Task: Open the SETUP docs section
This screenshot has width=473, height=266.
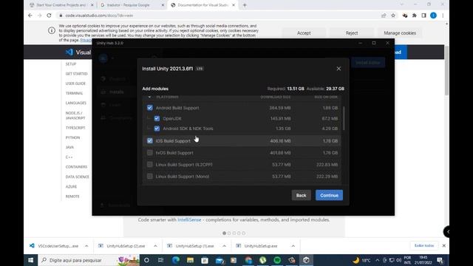Action: coord(71,64)
